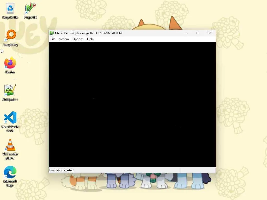
Task: Click inside the black emulation display area
Action: pos(132,104)
